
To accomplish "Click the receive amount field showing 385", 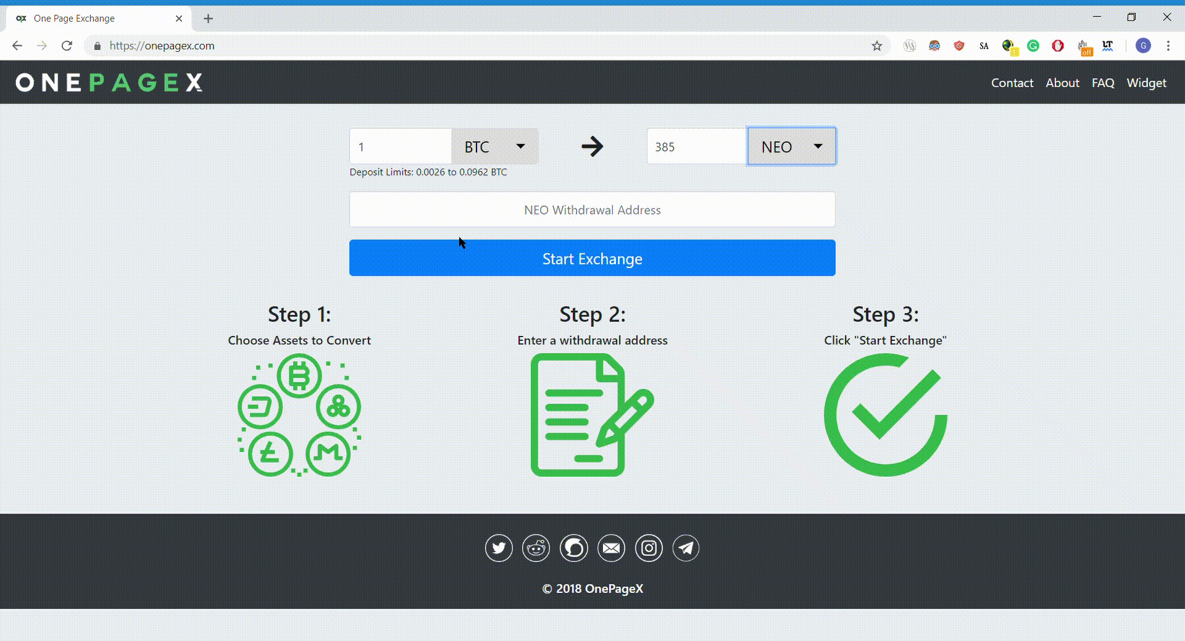I will 697,146.
